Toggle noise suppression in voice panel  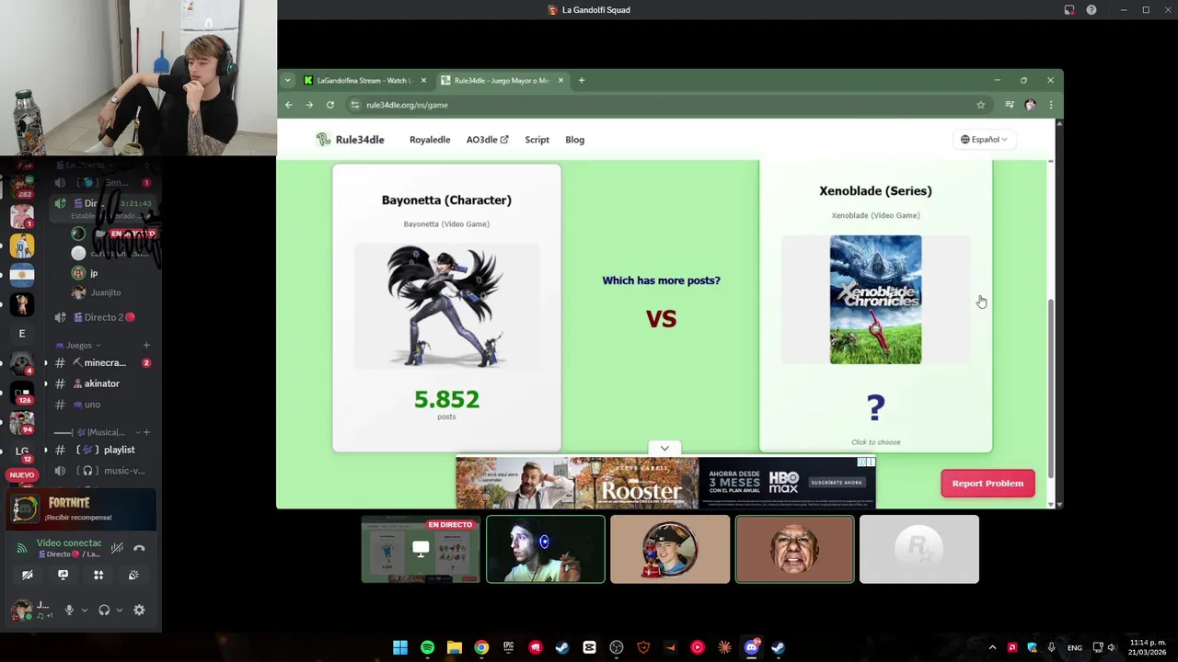coord(117,548)
